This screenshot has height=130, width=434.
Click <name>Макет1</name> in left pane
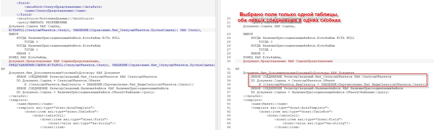[x=35, y=104]
